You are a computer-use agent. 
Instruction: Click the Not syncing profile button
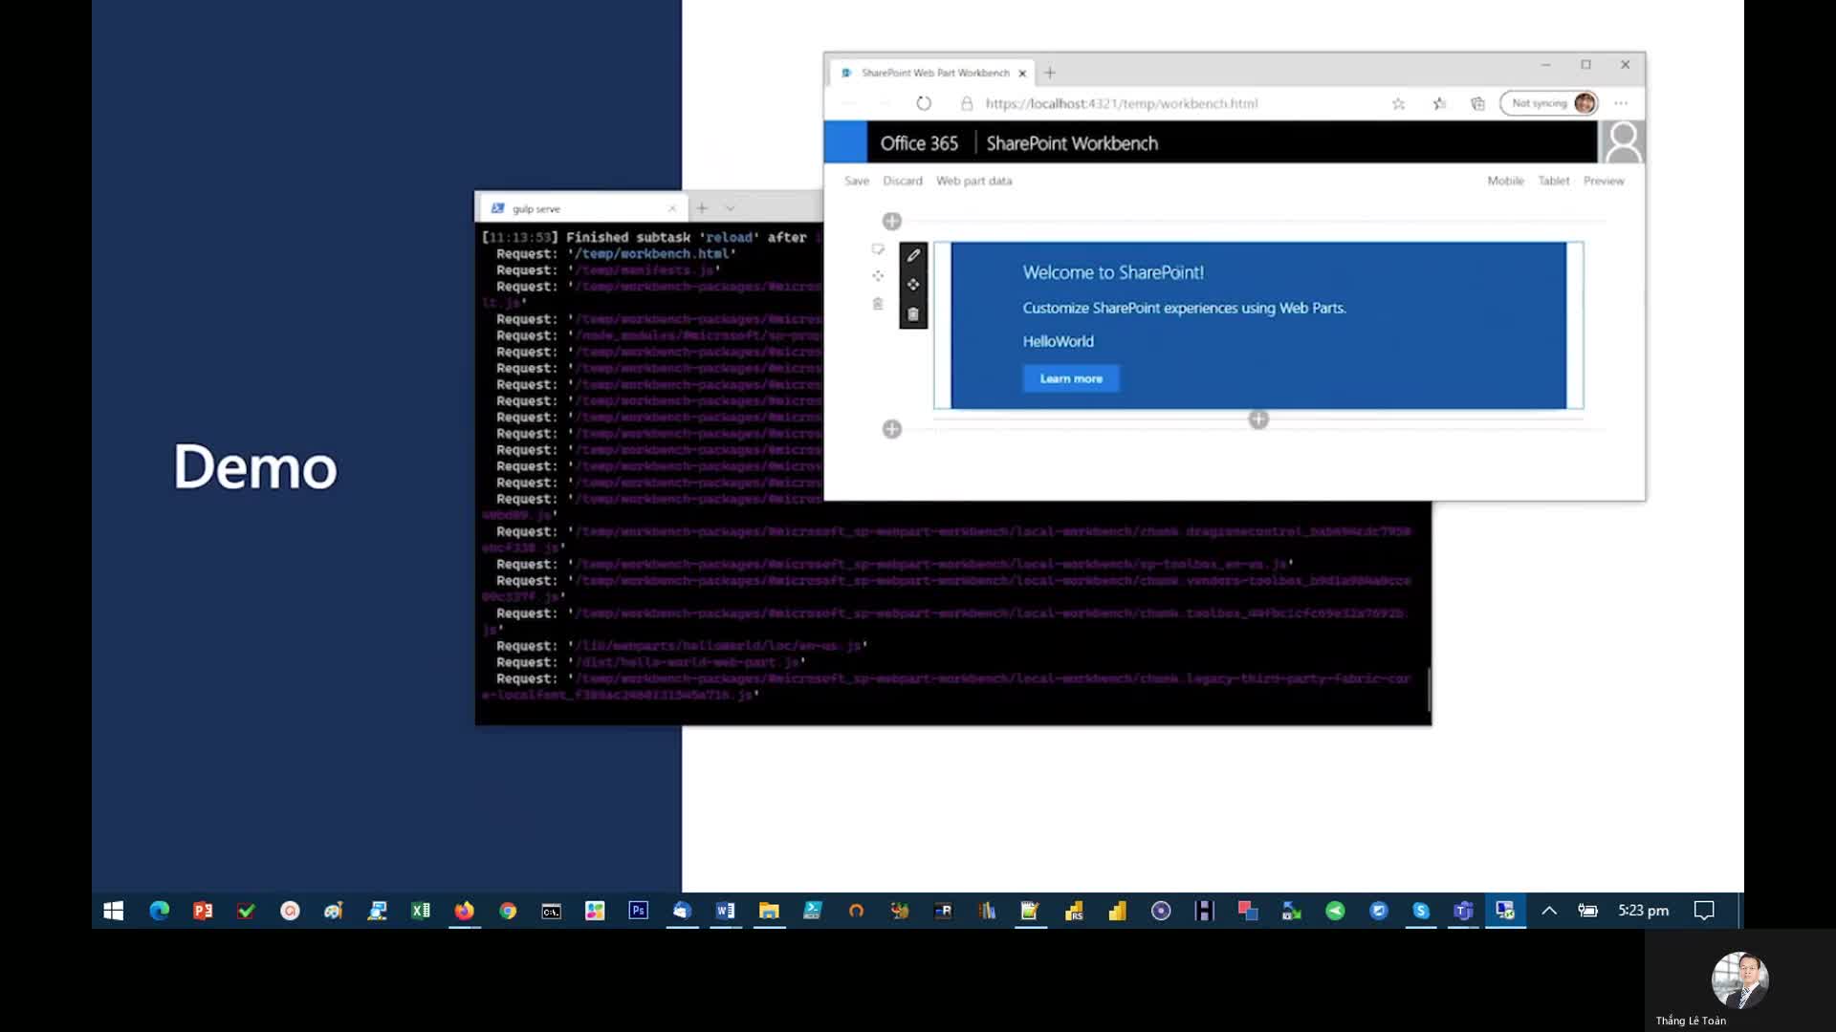point(1549,103)
